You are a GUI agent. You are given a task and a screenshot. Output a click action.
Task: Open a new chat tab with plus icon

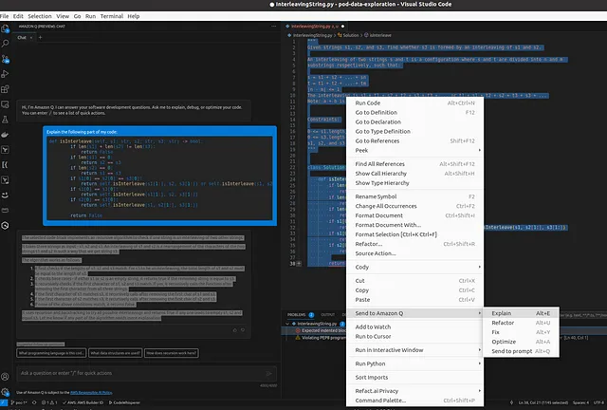pos(40,38)
